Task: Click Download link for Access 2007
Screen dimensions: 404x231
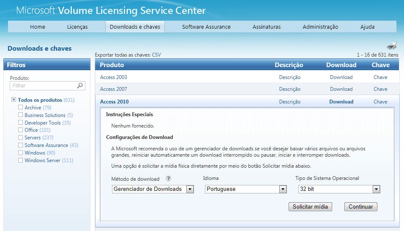Action: (341, 89)
